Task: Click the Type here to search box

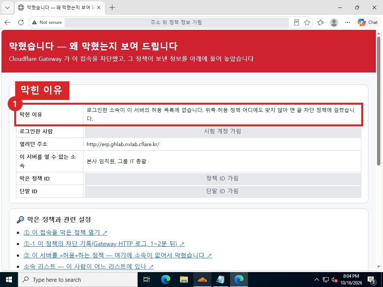Action: [78, 280]
